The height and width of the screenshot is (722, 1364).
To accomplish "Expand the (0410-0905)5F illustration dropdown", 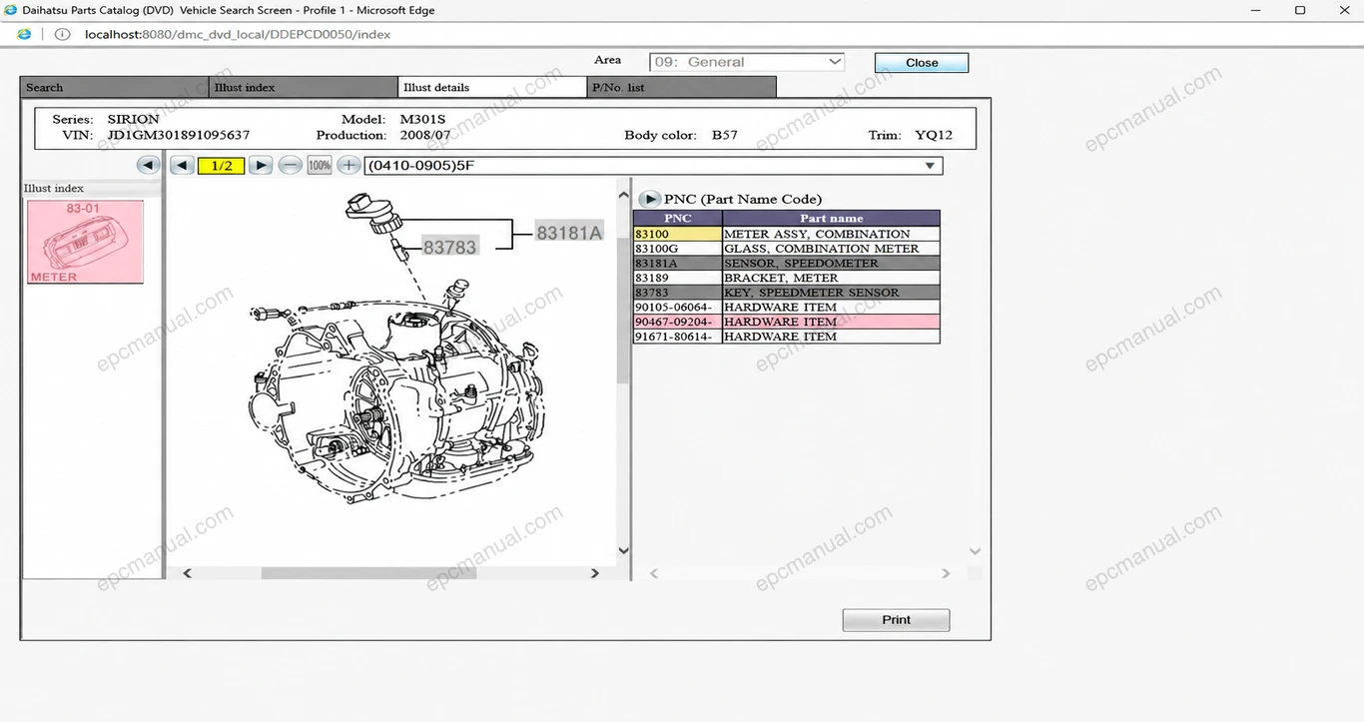I will pyautogui.click(x=654, y=166).
